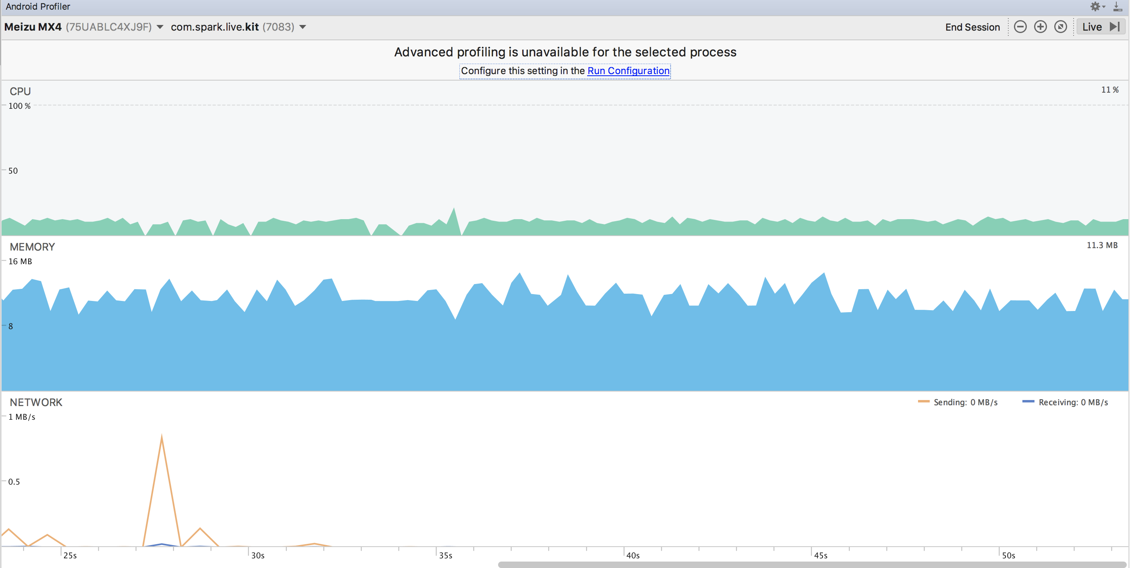This screenshot has height=568, width=1130.
Task: Click the 30s timeline marker
Action: tap(258, 555)
